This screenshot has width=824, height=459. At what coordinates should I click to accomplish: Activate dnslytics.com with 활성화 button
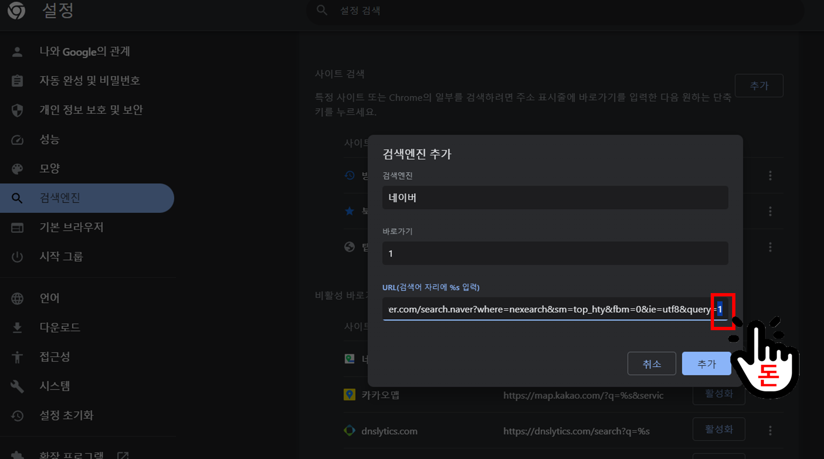point(719,429)
